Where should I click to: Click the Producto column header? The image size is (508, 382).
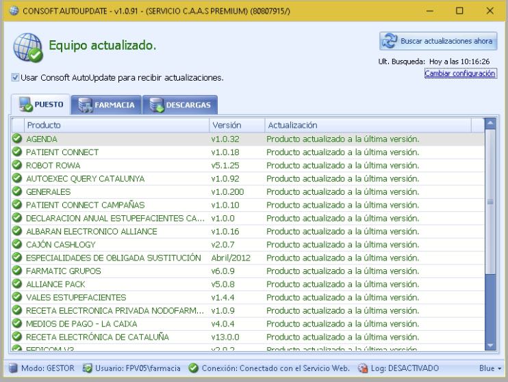(116, 125)
